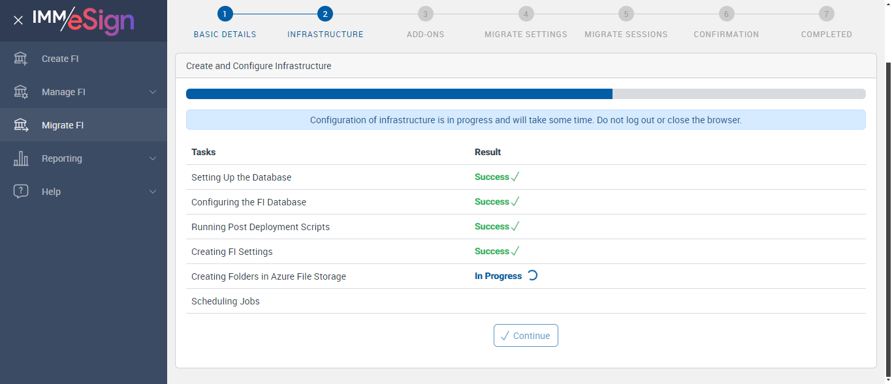Click the Migrate FI bank arrow icon
The height and width of the screenshot is (384, 892).
21,125
